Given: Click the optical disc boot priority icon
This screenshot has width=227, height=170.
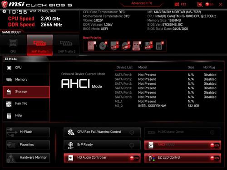Looking at the screenshot, I should (x=103, y=46).
